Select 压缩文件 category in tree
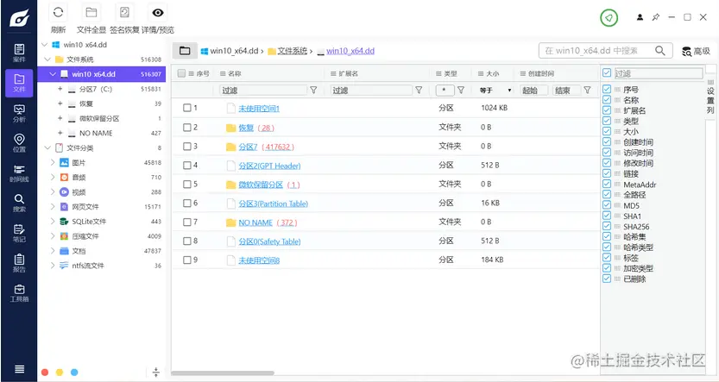 click(x=85, y=236)
